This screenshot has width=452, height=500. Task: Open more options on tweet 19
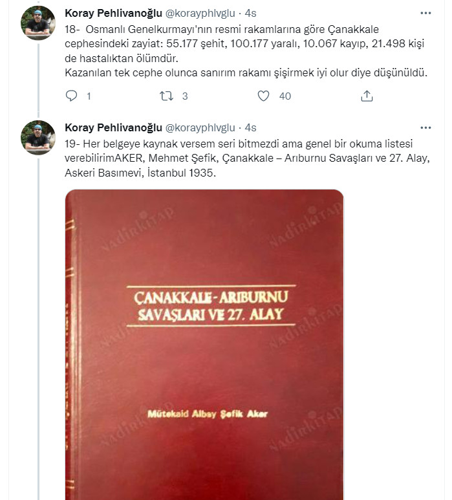(x=425, y=127)
